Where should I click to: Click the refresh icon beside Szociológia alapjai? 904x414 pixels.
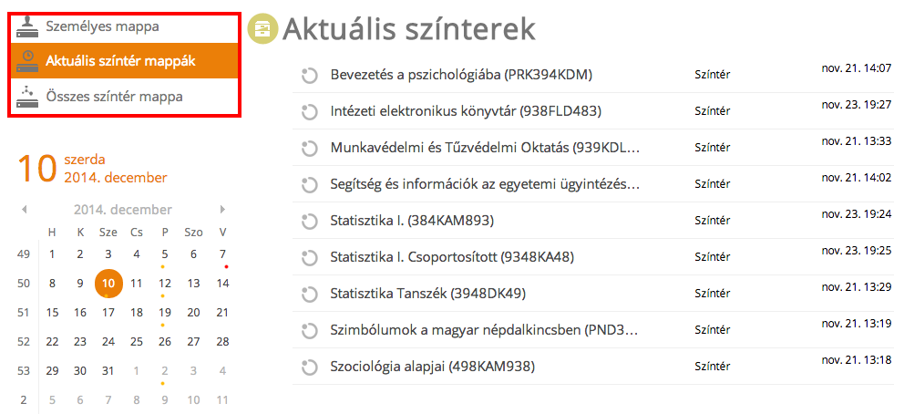coord(310,367)
